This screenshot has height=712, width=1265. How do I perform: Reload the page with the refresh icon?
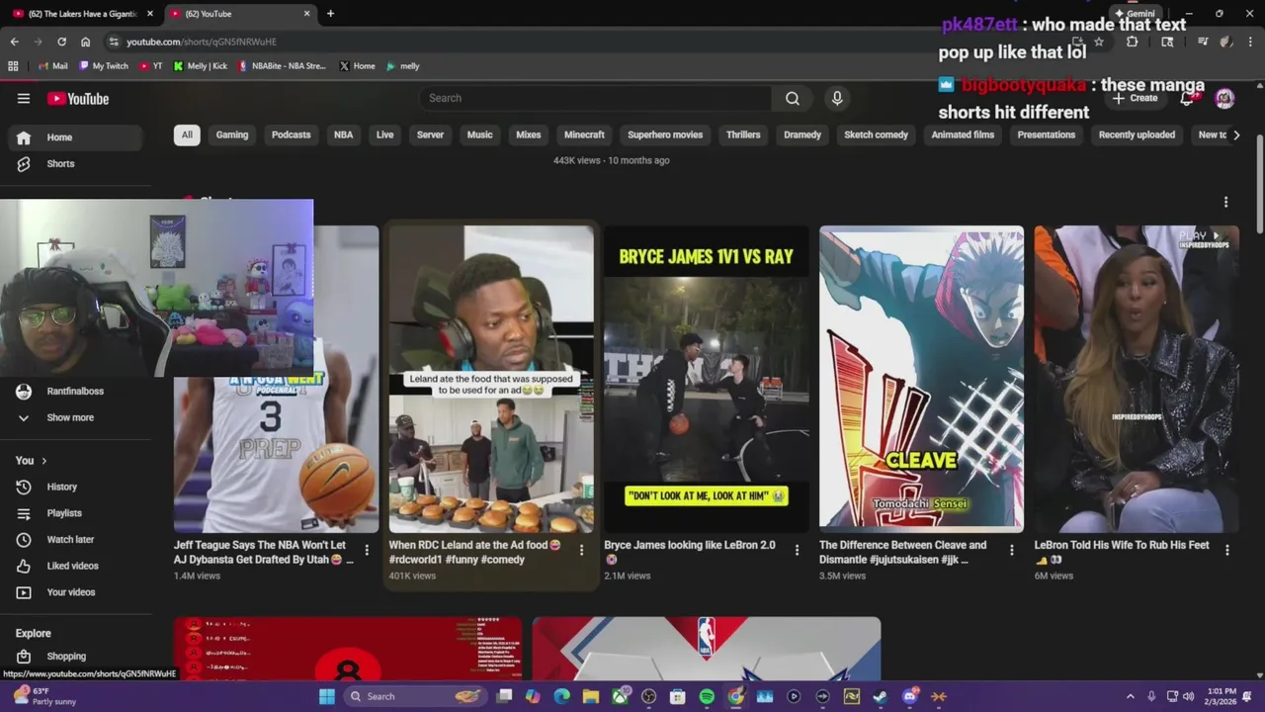(61, 42)
